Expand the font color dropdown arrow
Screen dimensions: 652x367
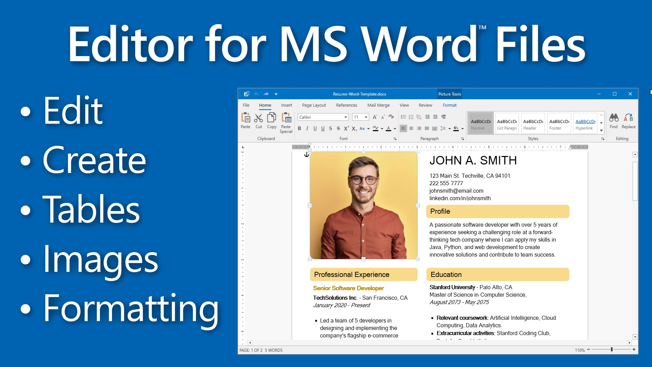click(395, 129)
